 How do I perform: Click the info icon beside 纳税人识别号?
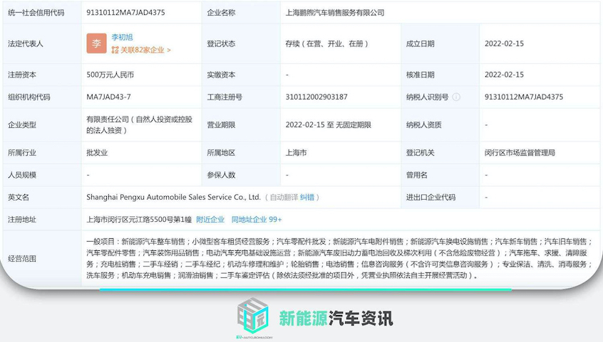(x=456, y=97)
